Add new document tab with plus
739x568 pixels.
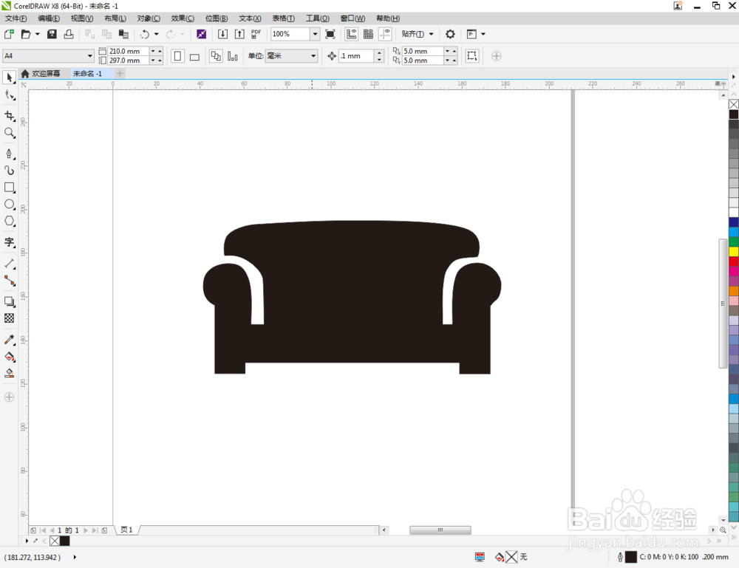coord(120,73)
